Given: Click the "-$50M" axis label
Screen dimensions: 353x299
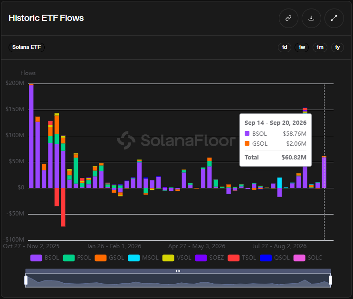Looking at the screenshot, I should click(x=15, y=214).
